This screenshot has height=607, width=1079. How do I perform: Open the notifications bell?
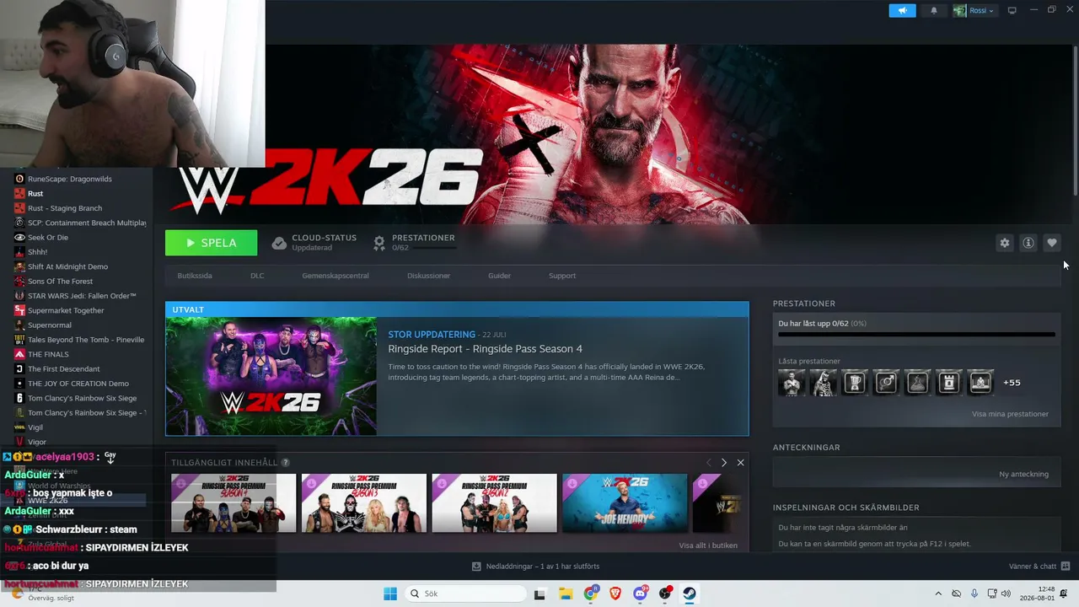(933, 11)
